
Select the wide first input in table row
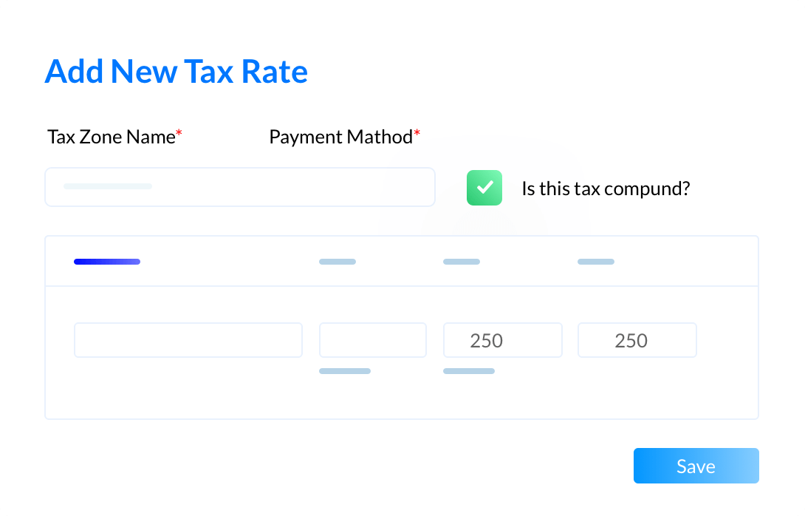tap(188, 340)
